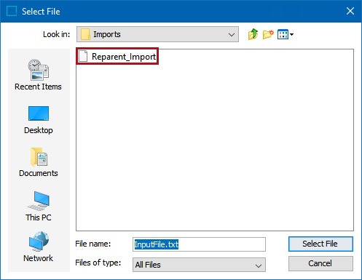Click the Reparent_Import file icon
Image resolution: width=362 pixels, height=280 pixels.
tap(83, 56)
